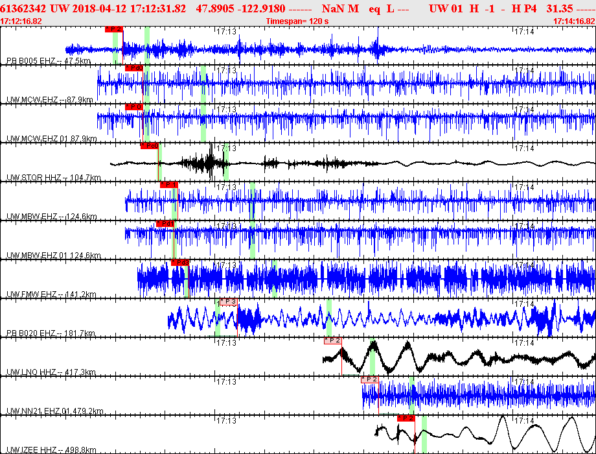Click the 17:14 time label on the IZEE trace
This screenshot has width=596, height=454.
tap(524, 421)
